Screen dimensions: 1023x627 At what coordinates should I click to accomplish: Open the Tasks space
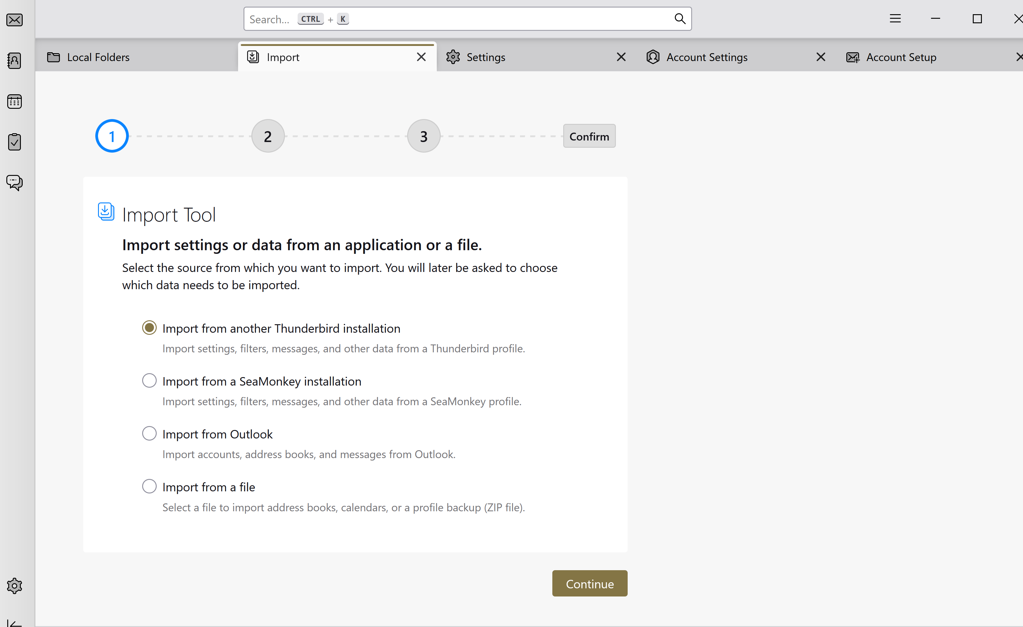pyautogui.click(x=15, y=142)
